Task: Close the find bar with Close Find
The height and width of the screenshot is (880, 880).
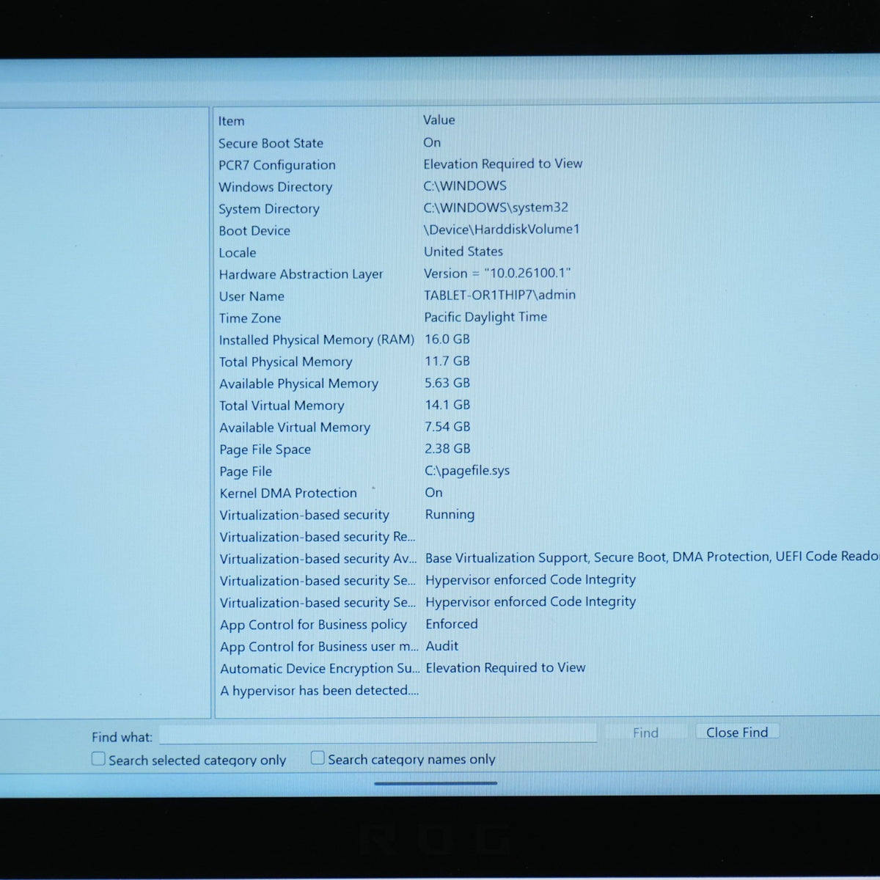Action: [737, 732]
